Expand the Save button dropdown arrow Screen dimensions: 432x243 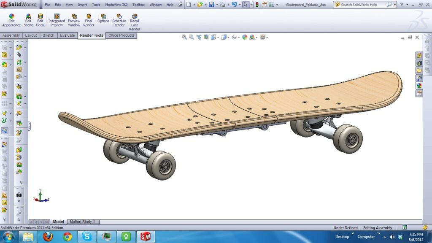[x=216, y=5]
